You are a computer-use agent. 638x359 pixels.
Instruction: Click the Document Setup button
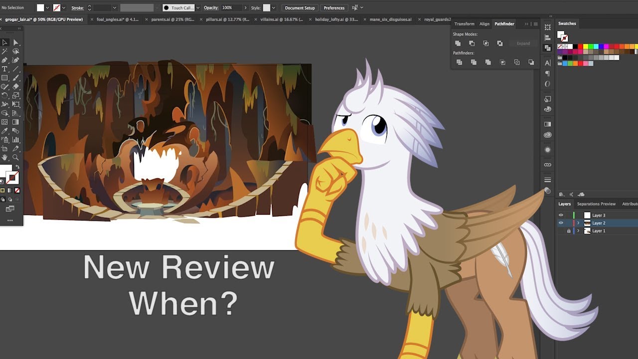point(300,8)
